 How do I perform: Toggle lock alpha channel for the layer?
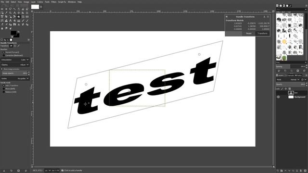point(290,88)
